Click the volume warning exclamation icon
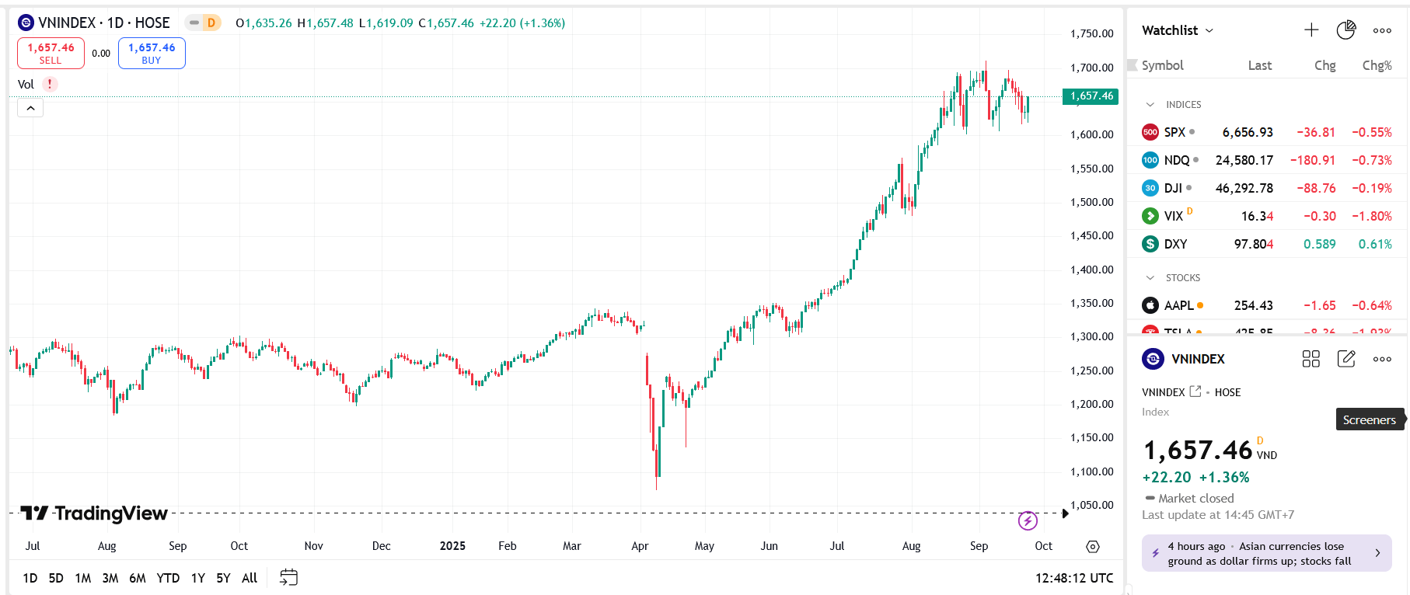 click(x=50, y=84)
